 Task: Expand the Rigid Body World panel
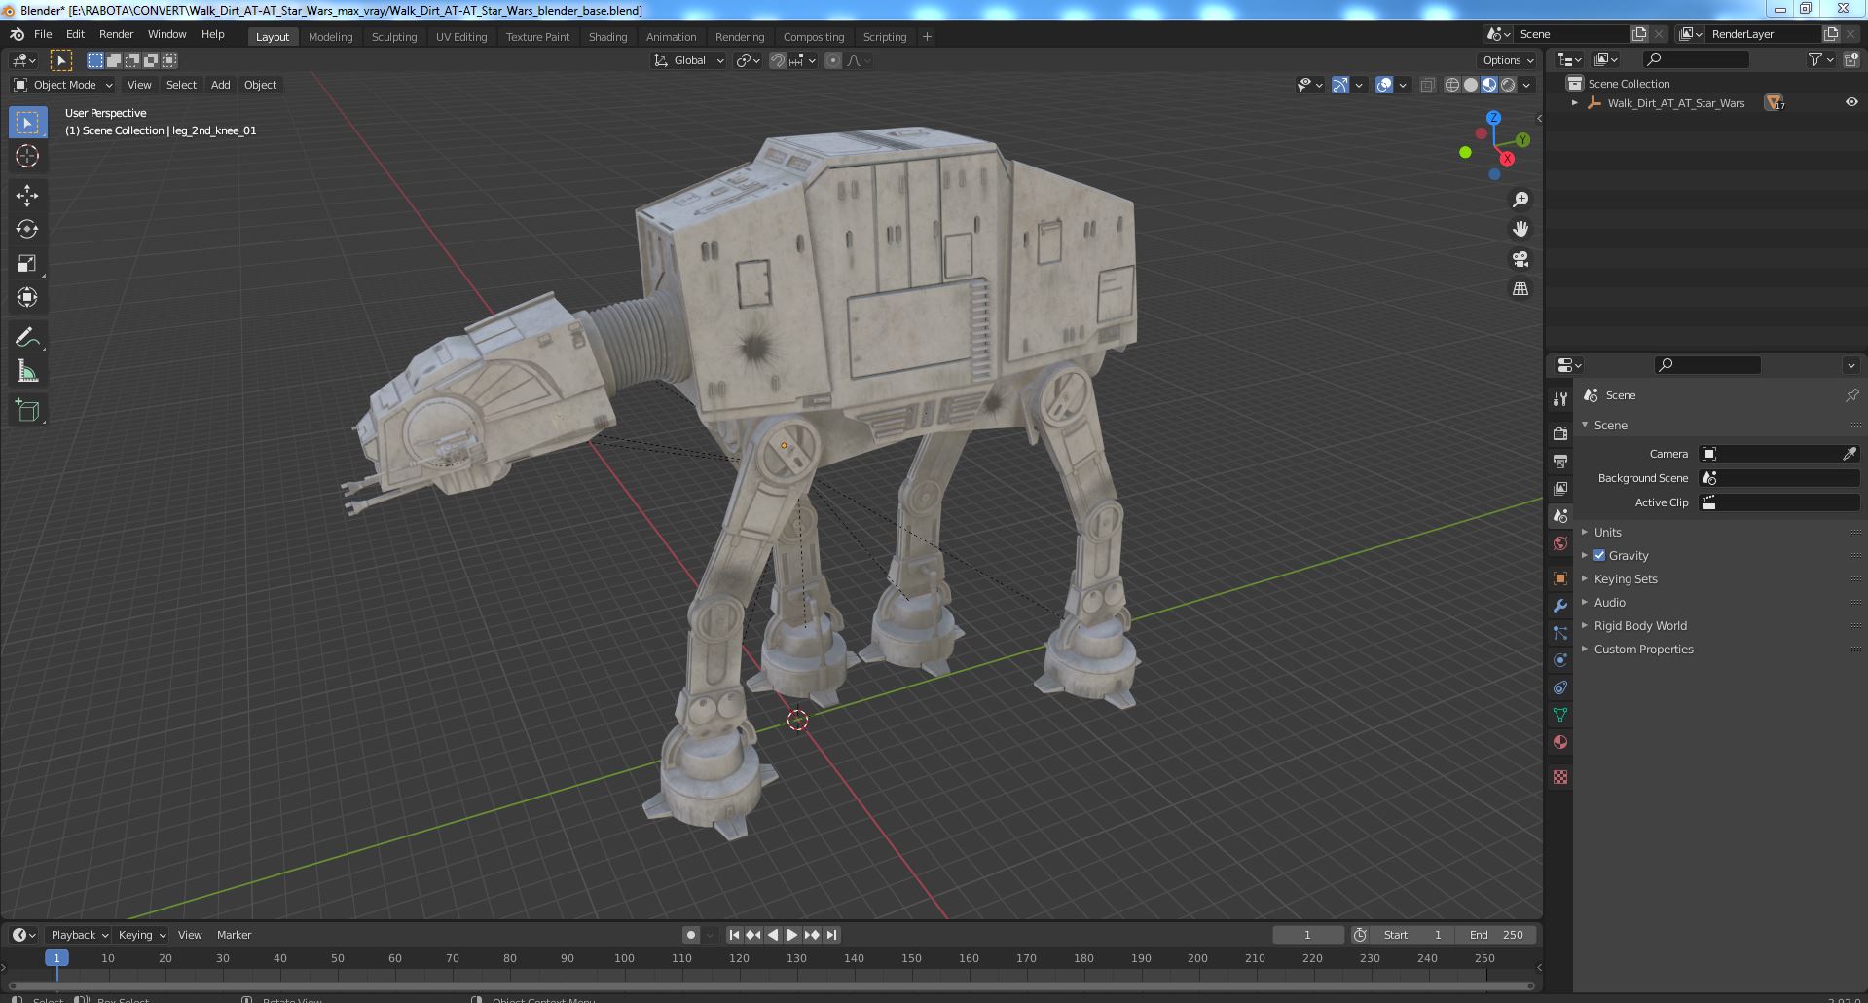coord(1640,625)
